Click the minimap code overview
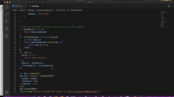The width and height of the screenshot is (174, 97). pos(165,19)
